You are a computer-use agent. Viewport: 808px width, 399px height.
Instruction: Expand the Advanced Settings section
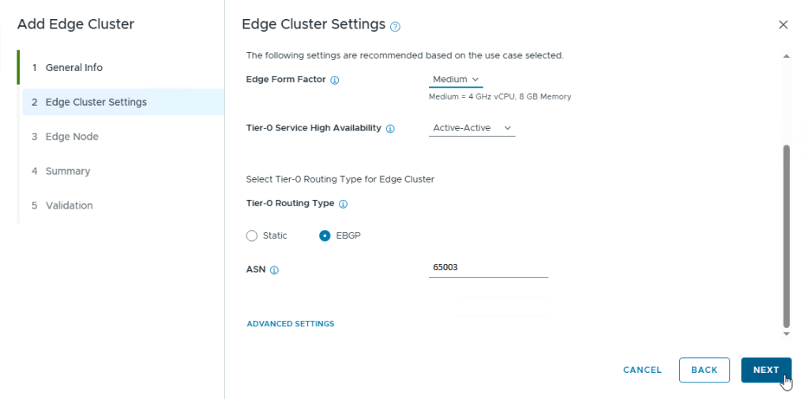(291, 324)
